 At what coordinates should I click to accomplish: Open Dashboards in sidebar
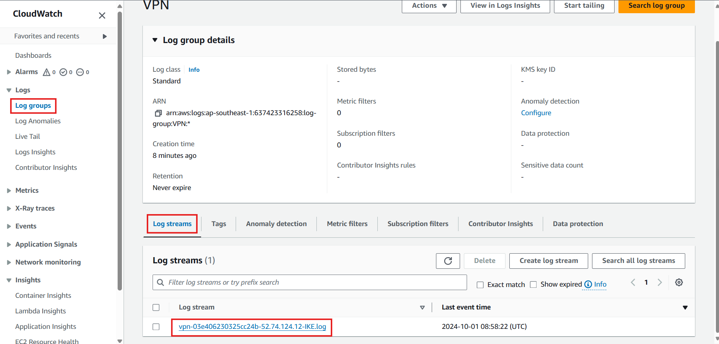tap(33, 55)
